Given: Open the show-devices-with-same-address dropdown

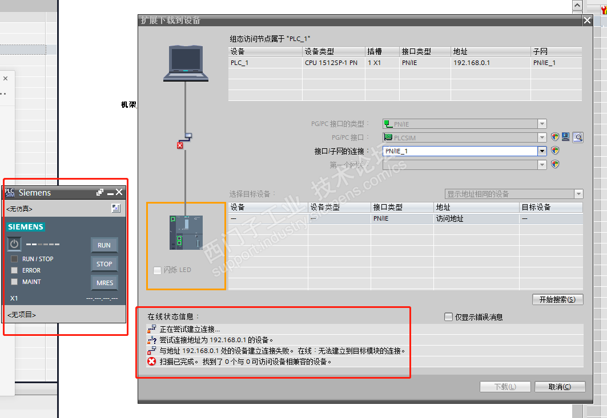Looking at the screenshot, I should 578,194.
